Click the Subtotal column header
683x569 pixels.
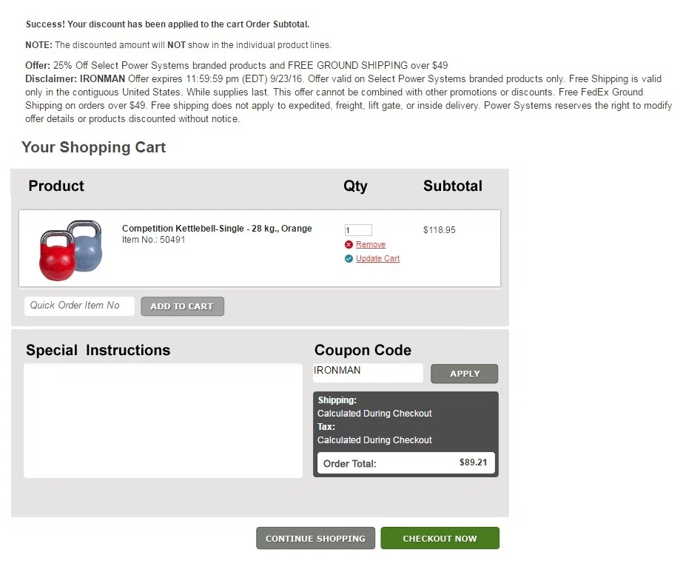453,186
